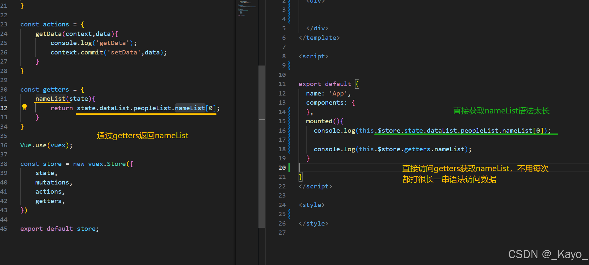Click 'state,' inside the Store options

[x=46, y=173]
